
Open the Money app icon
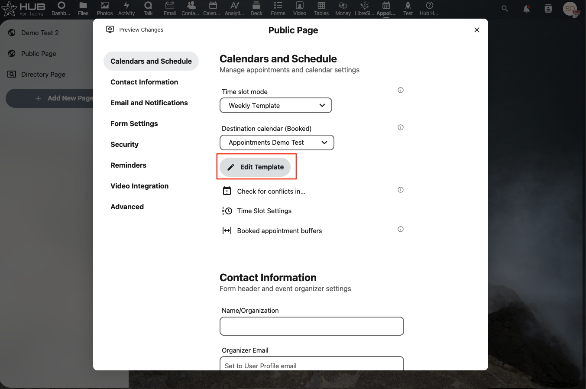pos(343,9)
